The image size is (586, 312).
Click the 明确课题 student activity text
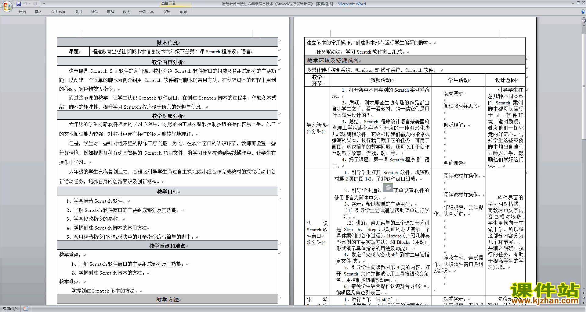[453, 163]
